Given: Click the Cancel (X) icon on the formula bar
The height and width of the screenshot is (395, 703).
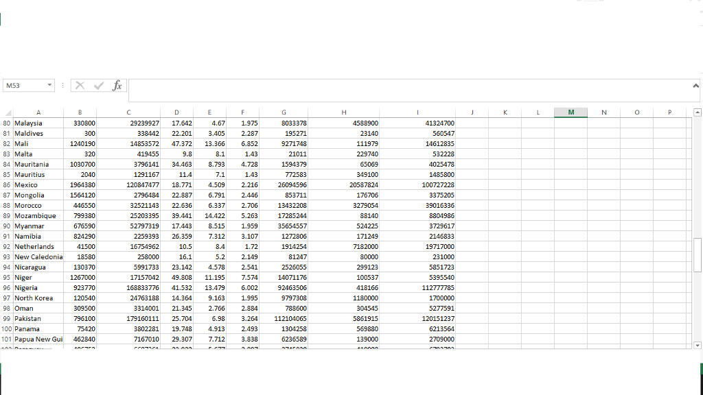Looking at the screenshot, I should (80, 86).
